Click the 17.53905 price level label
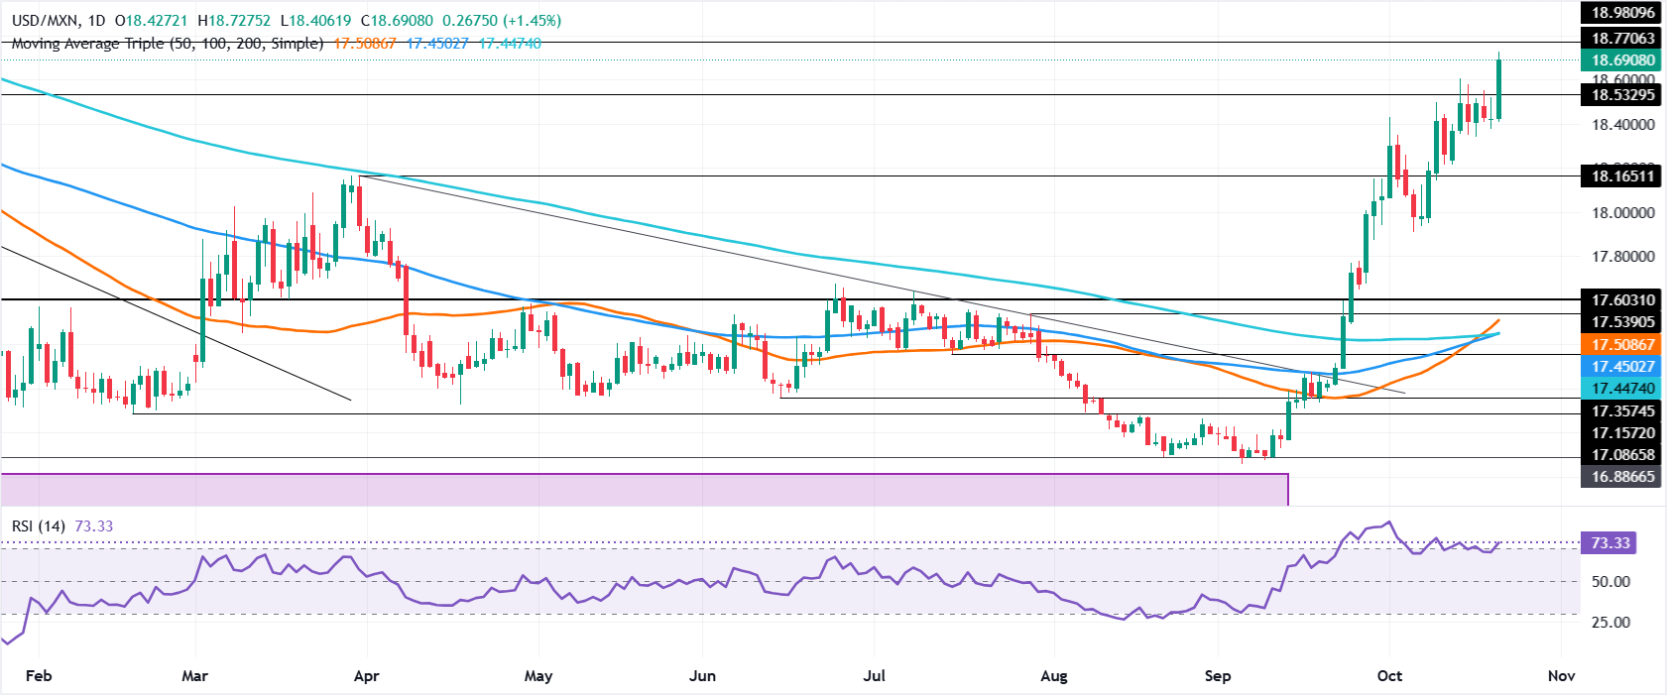Viewport: 1667px width, 699px height. [x=1622, y=322]
